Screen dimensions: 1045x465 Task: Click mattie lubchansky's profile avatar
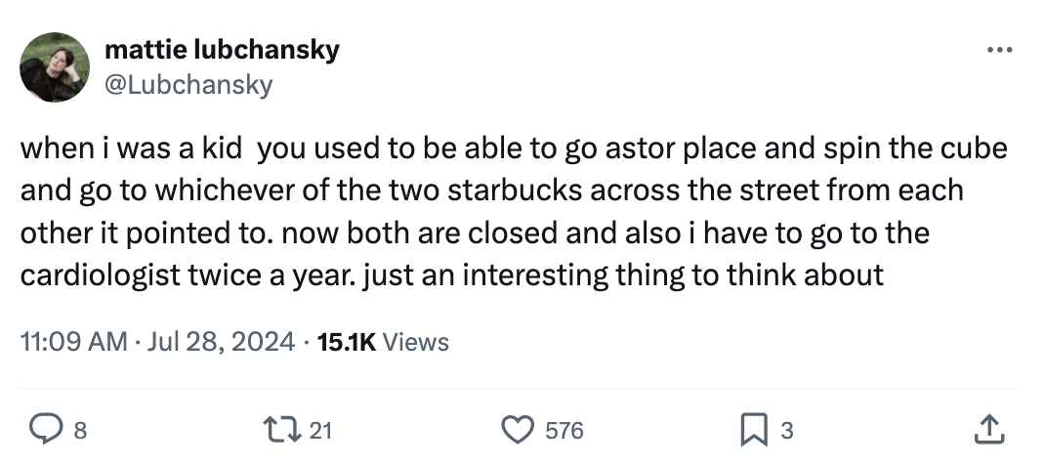(x=55, y=66)
